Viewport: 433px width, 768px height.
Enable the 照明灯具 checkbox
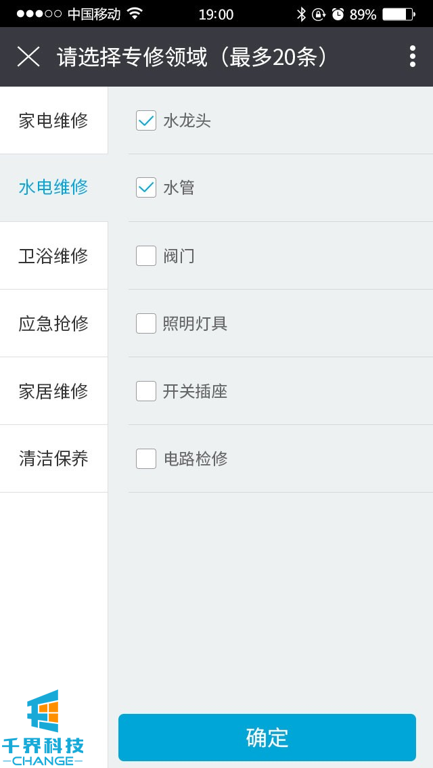click(x=146, y=323)
